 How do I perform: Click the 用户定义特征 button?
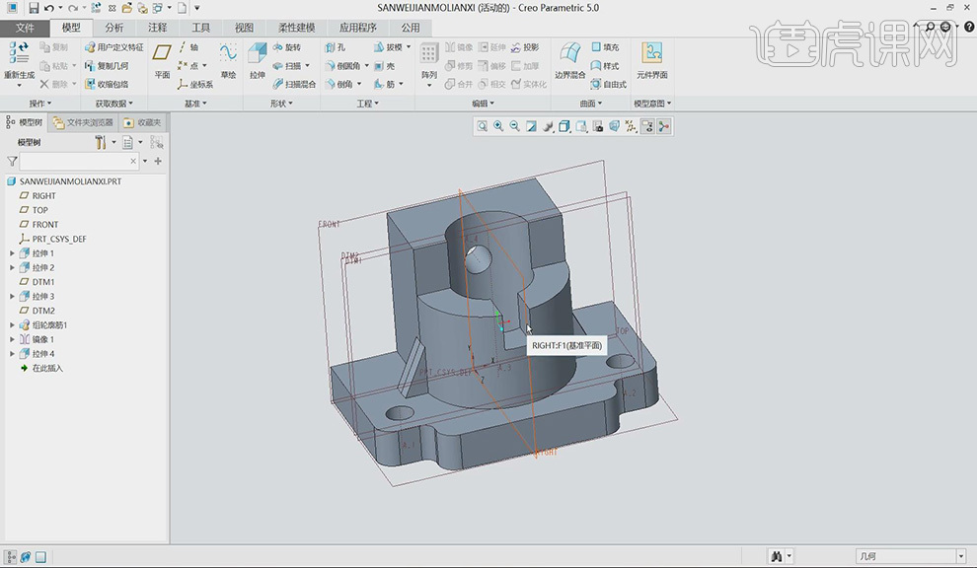pos(113,47)
